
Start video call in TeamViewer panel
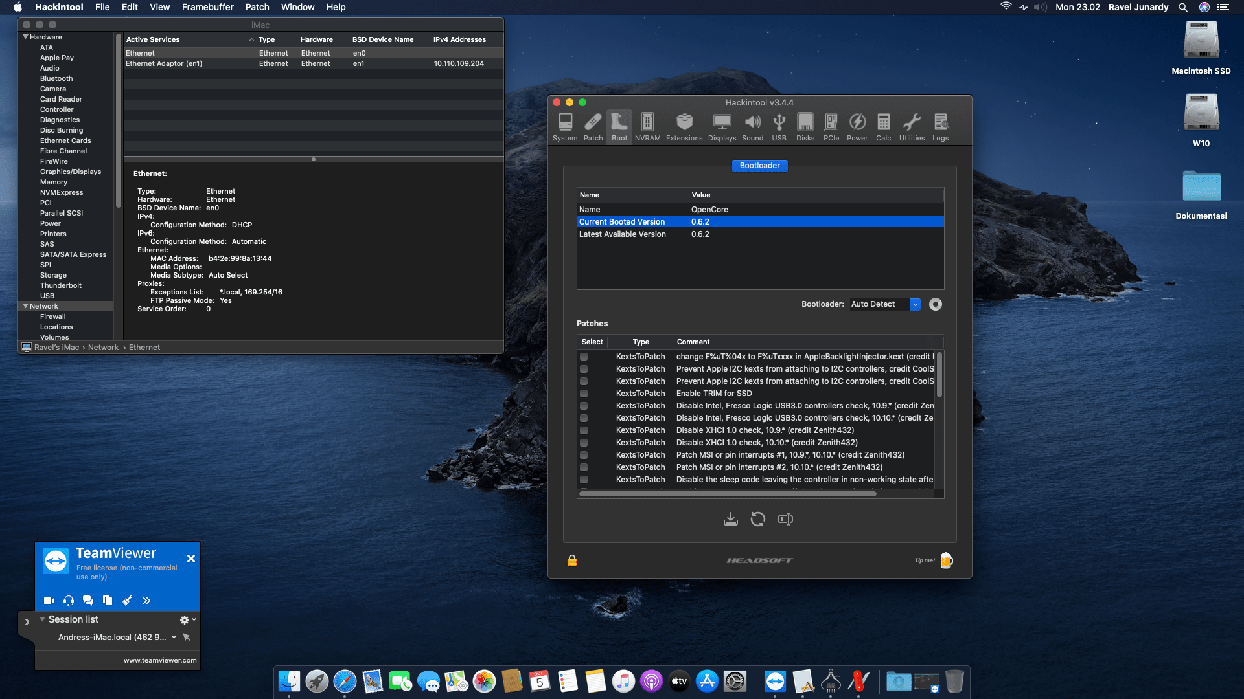(49, 601)
